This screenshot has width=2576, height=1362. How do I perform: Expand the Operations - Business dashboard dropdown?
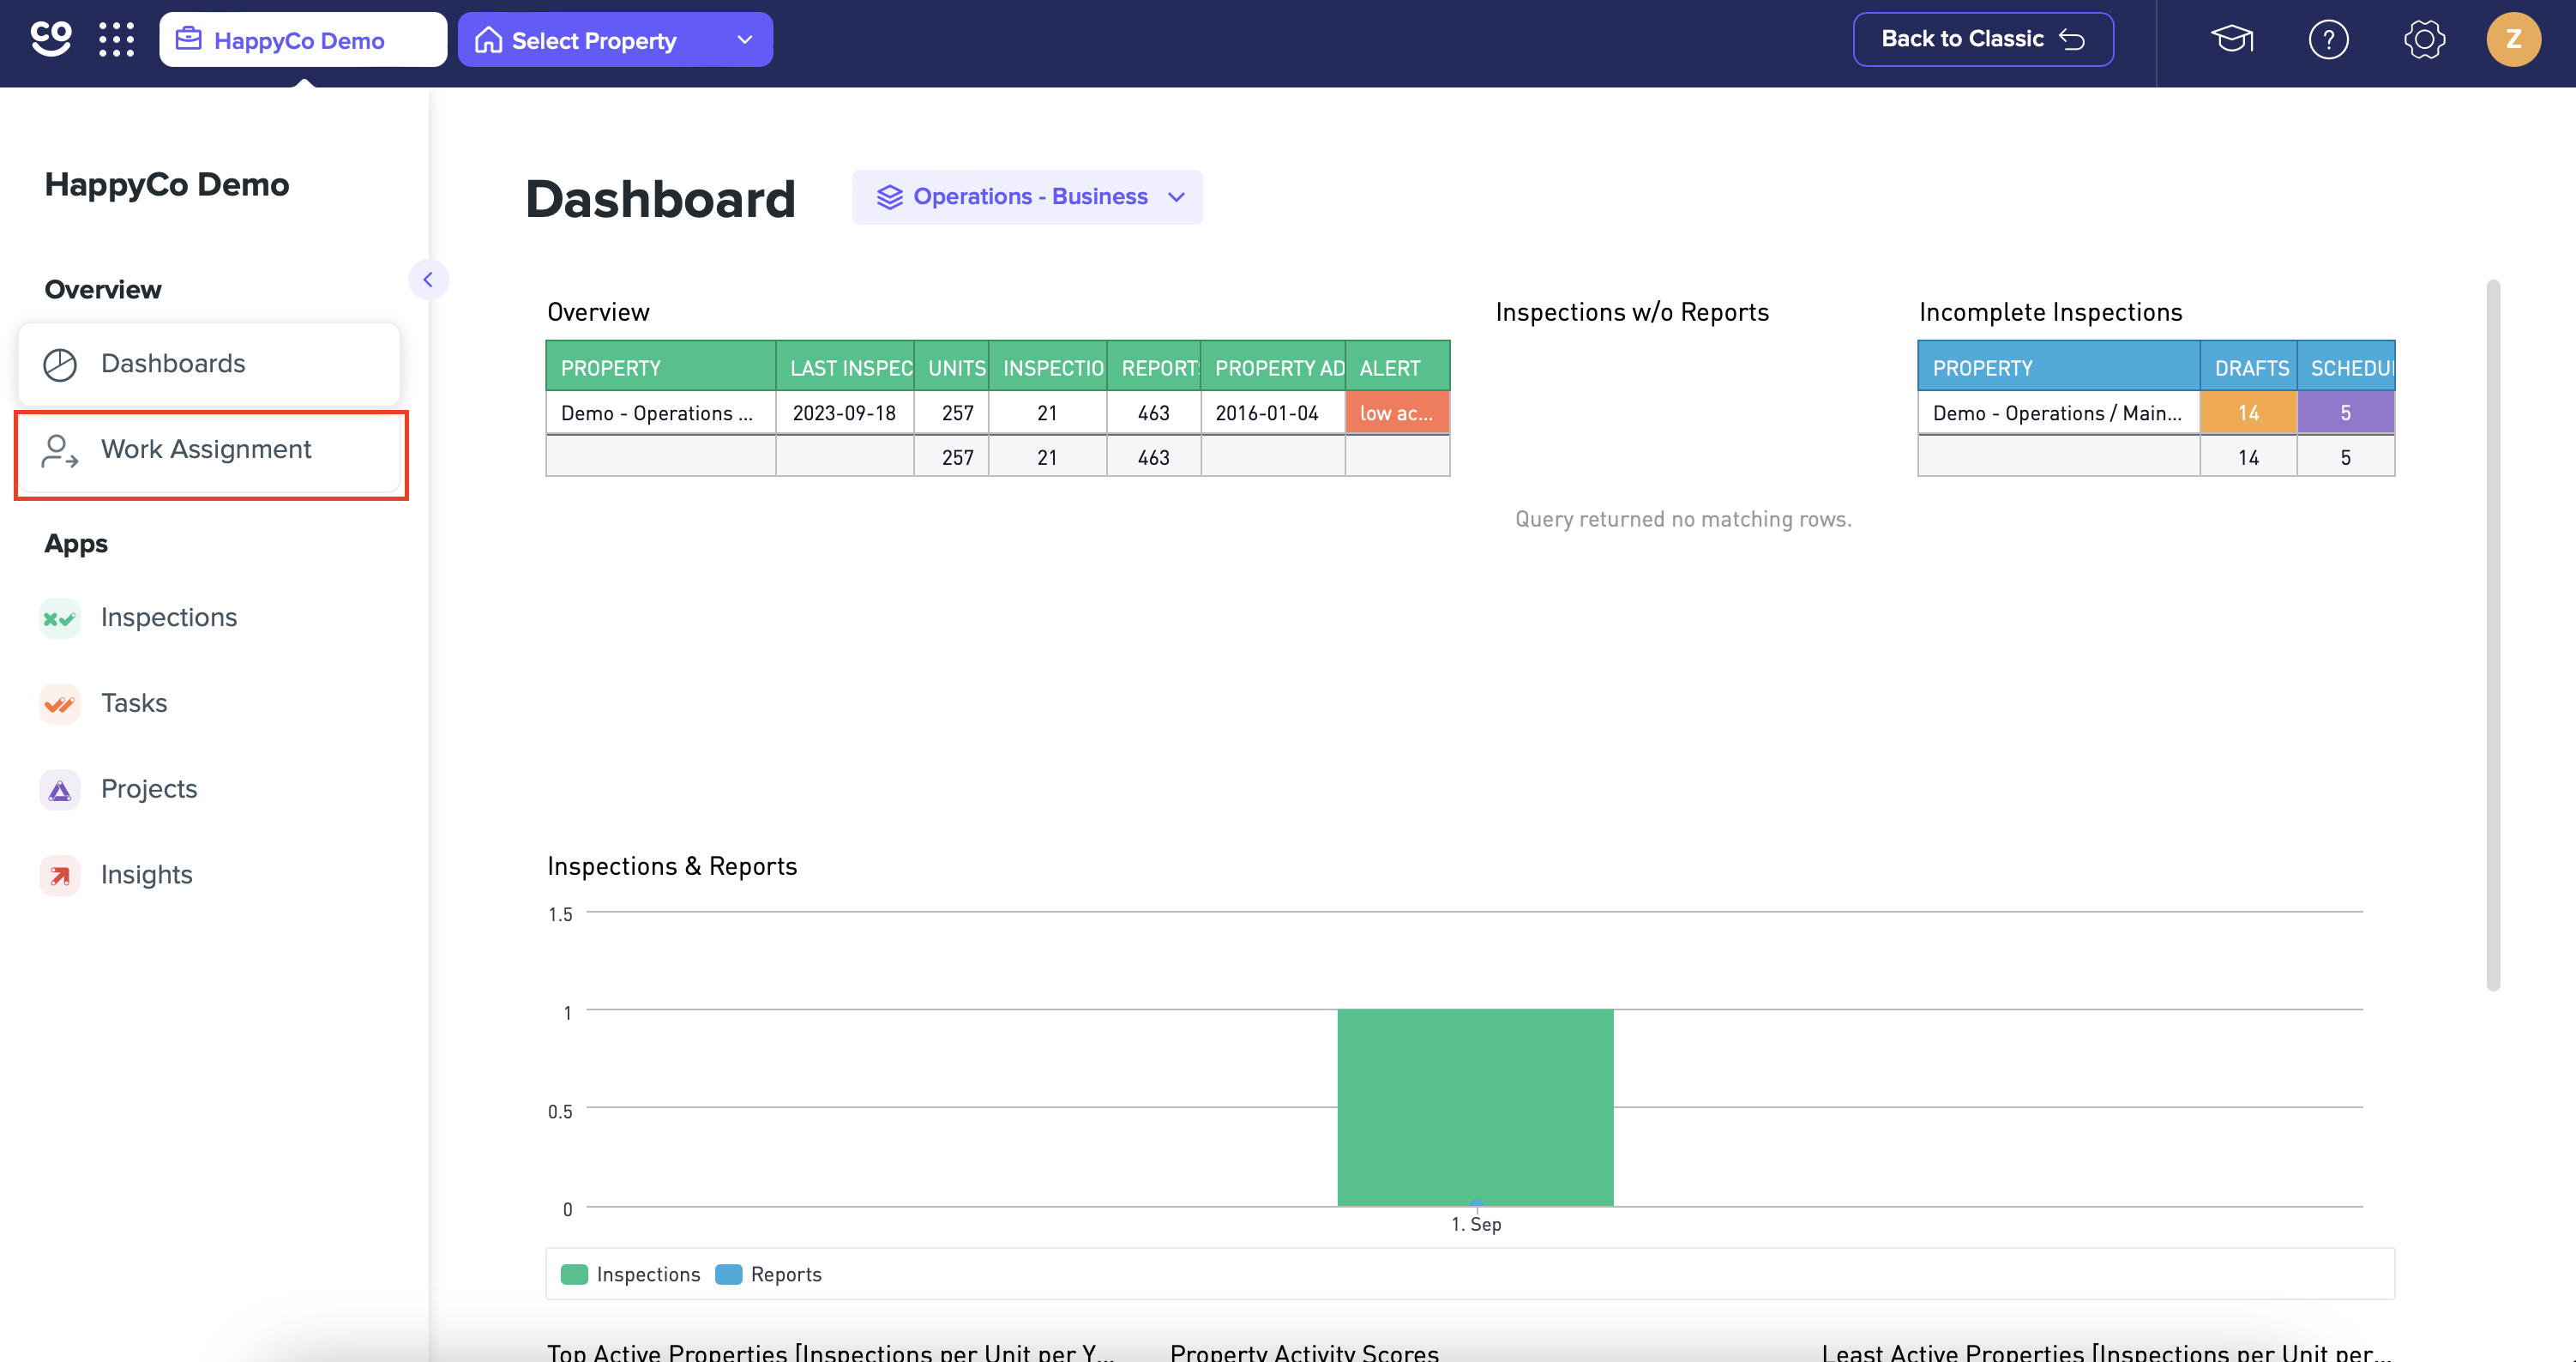coord(1027,197)
